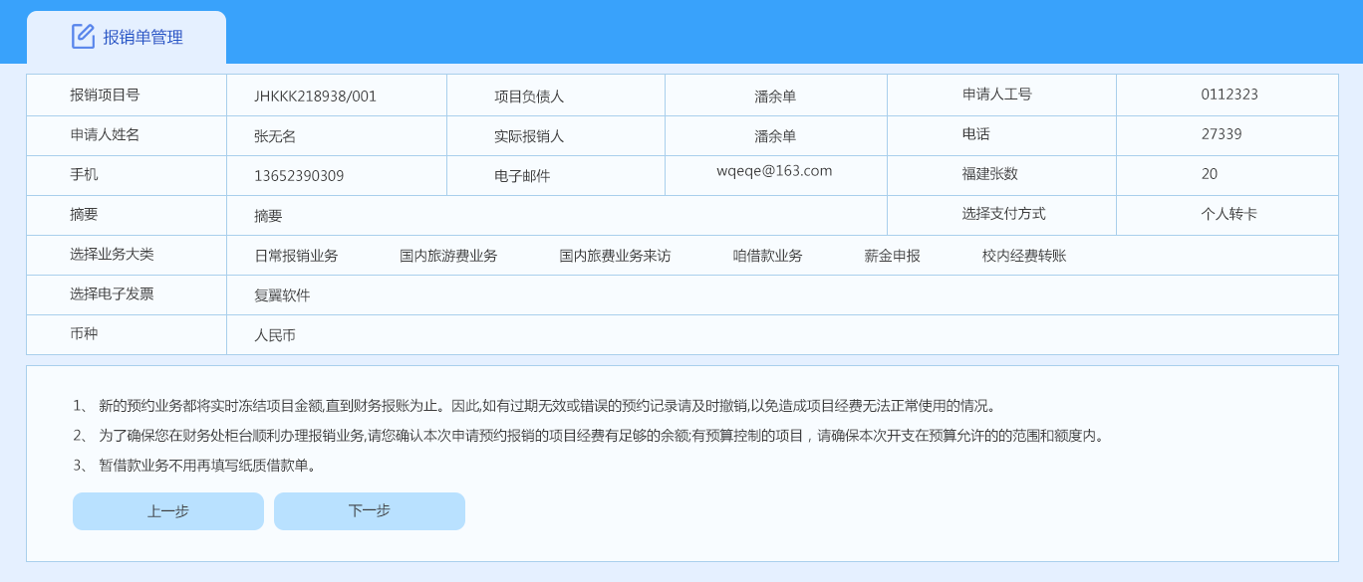The width and height of the screenshot is (1363, 582).
Task: Select 日常报销业务 business category
Action: (x=296, y=256)
